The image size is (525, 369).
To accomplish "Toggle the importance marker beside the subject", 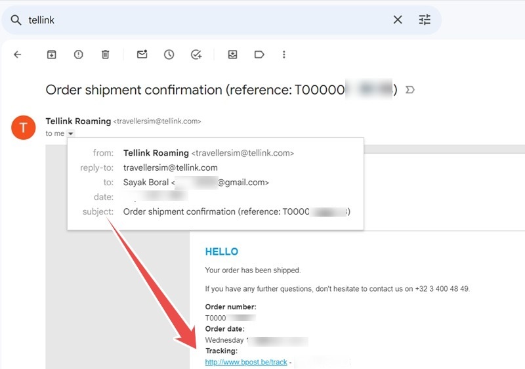I will click(x=410, y=90).
